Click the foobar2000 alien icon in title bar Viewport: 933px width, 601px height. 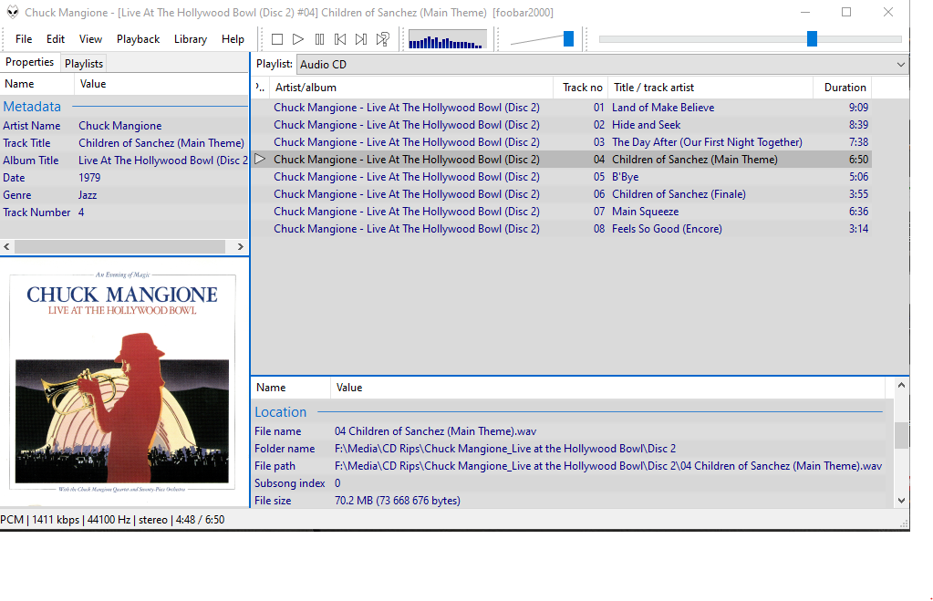pyautogui.click(x=12, y=12)
